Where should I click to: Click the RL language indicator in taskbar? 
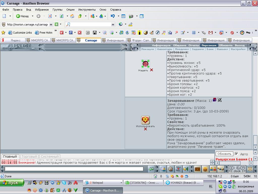[x=211, y=186]
